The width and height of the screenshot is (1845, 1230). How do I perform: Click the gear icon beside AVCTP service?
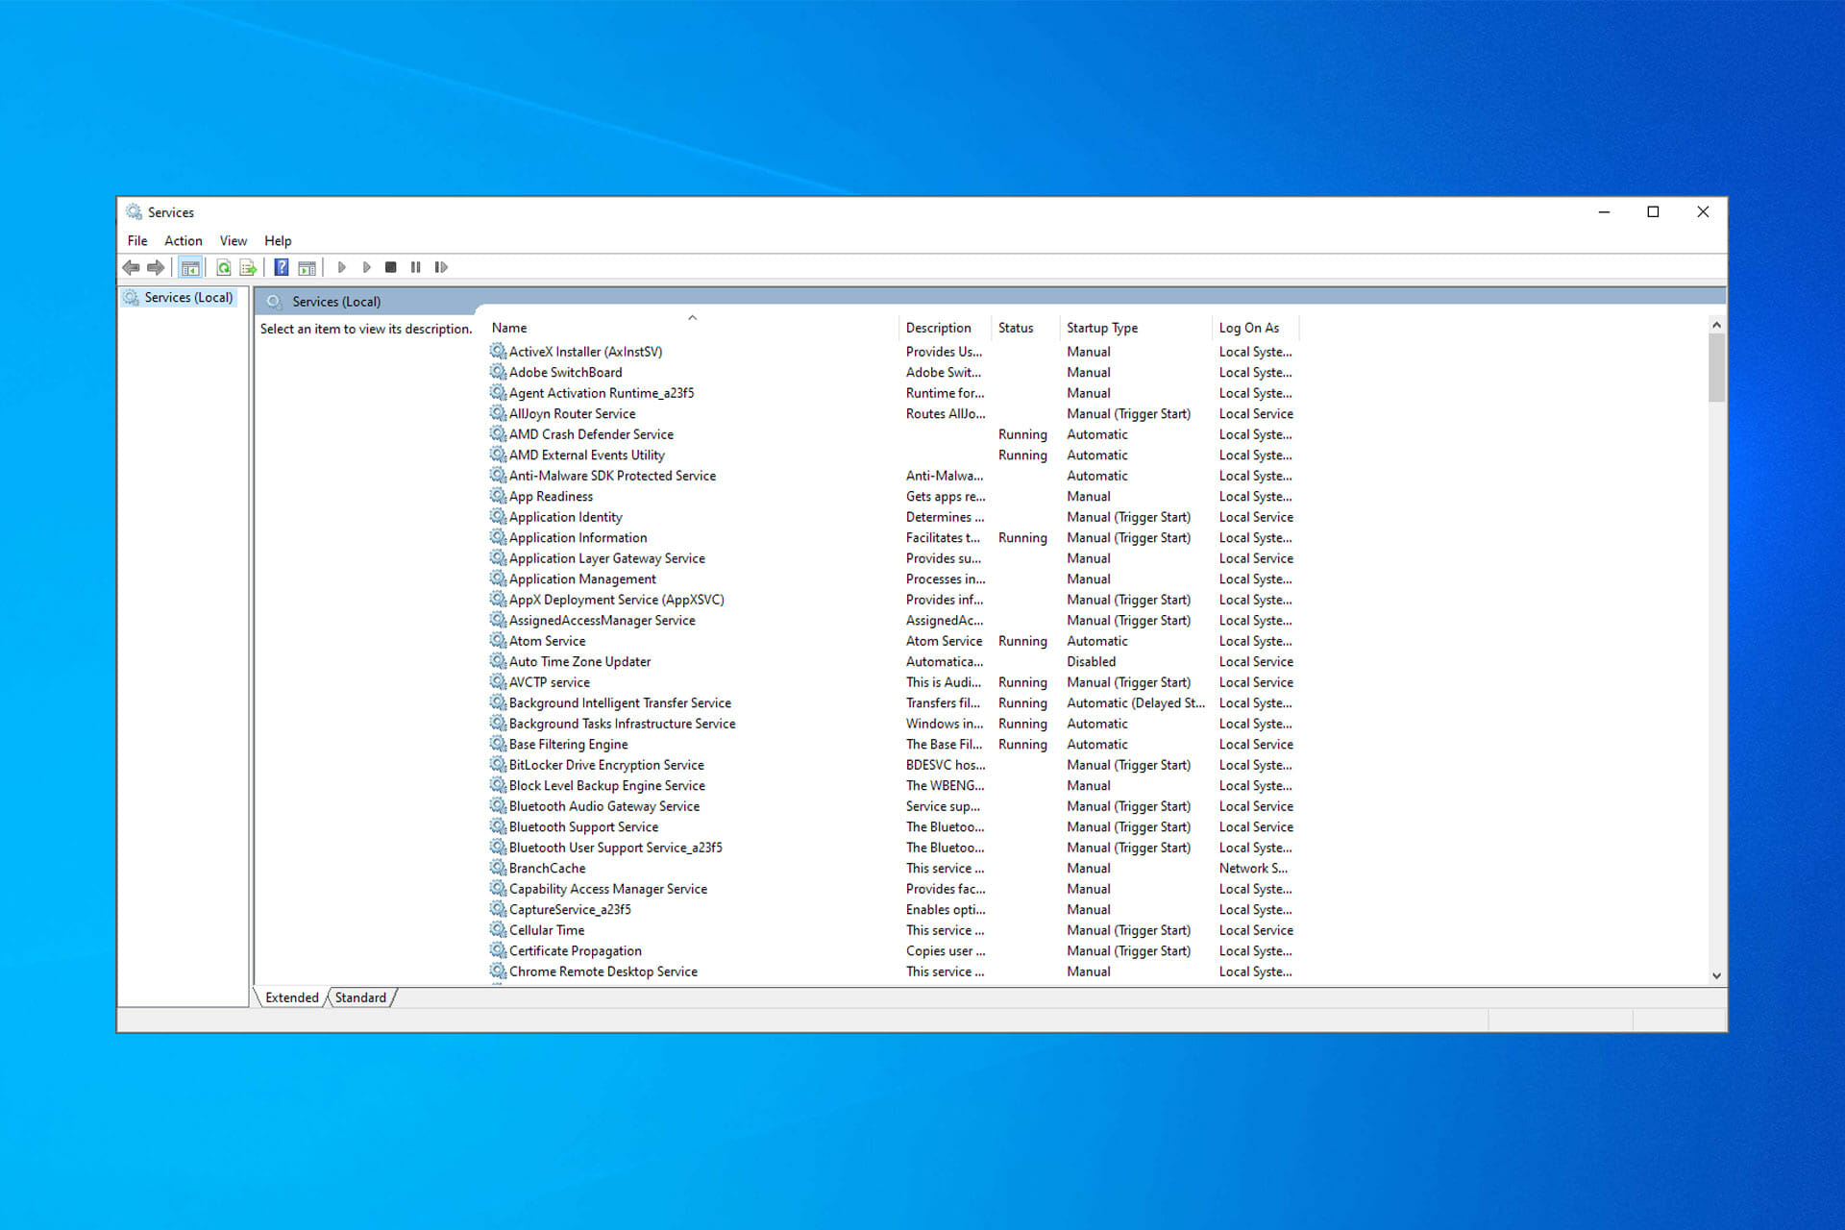498,682
